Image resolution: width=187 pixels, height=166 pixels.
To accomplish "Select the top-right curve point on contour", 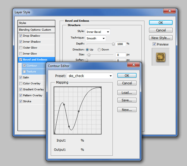I will tap(101, 88).
